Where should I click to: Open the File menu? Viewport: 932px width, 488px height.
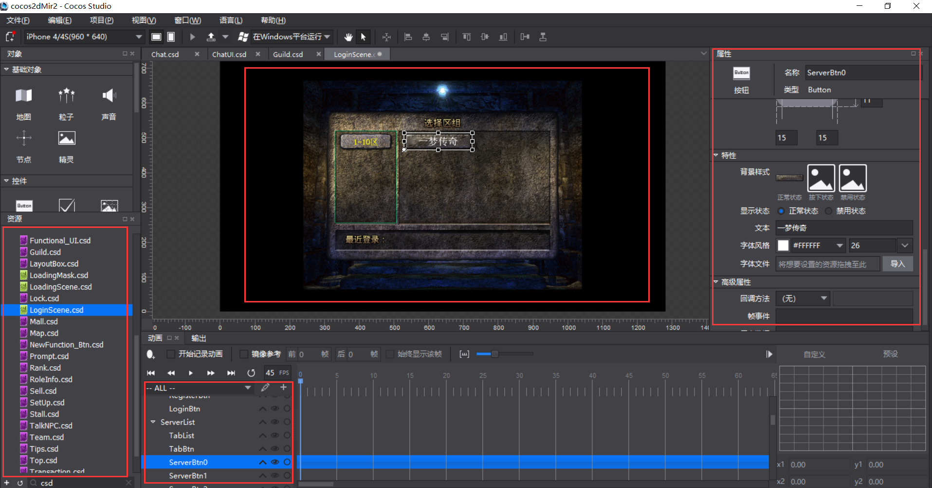pyautogui.click(x=18, y=20)
